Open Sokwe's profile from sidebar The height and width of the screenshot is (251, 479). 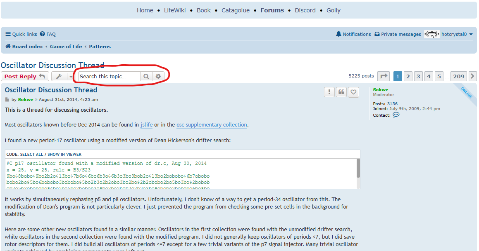tap(381, 89)
